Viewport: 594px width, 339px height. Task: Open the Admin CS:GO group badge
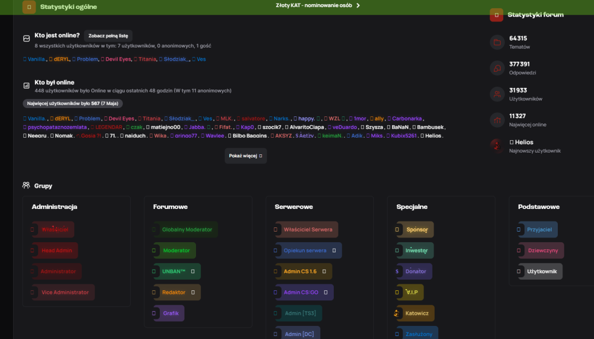tap(304, 293)
